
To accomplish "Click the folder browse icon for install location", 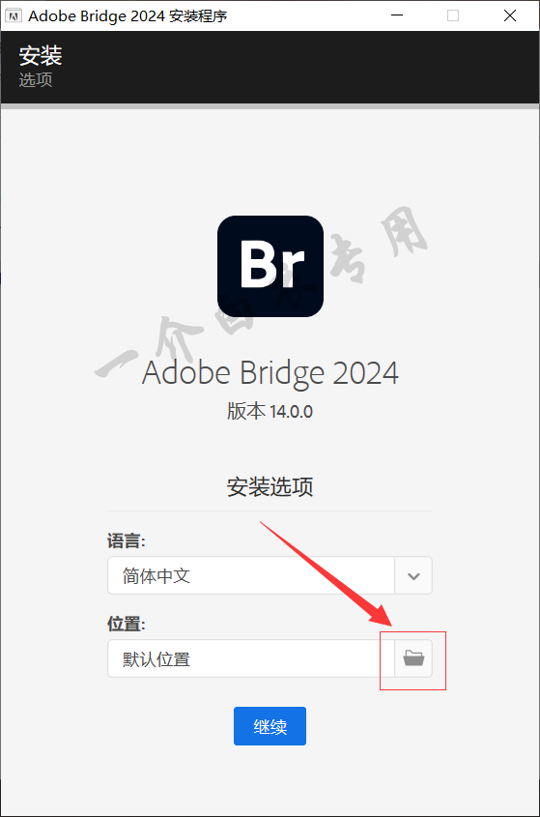I will (x=413, y=658).
